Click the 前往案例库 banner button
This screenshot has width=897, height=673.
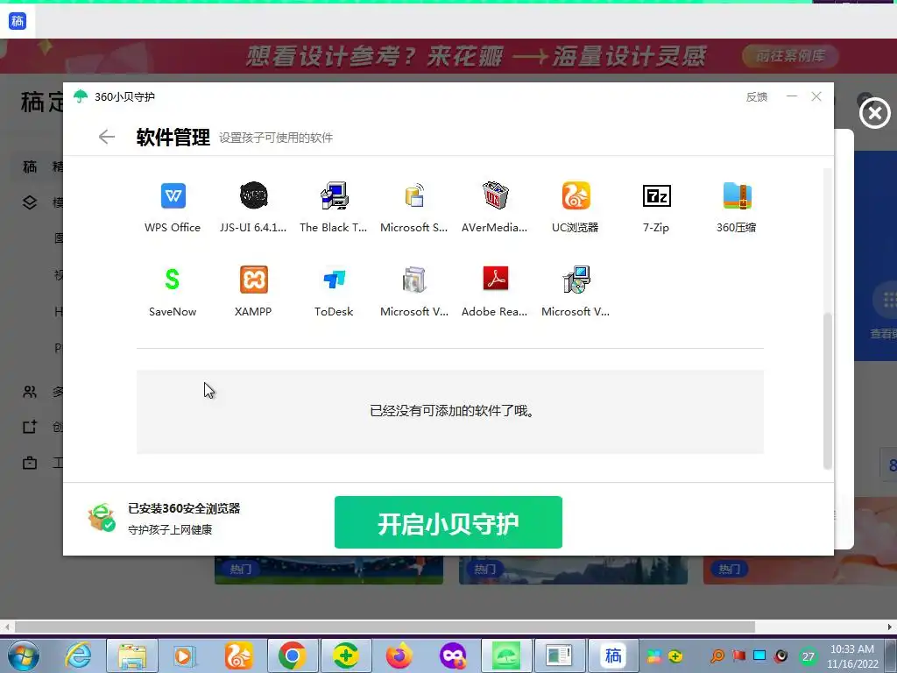(791, 56)
